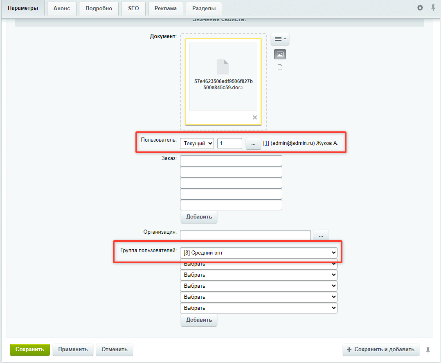This screenshot has width=441, height=363.
Task: Click Добавить under the user group dropdowns
Action: point(199,320)
